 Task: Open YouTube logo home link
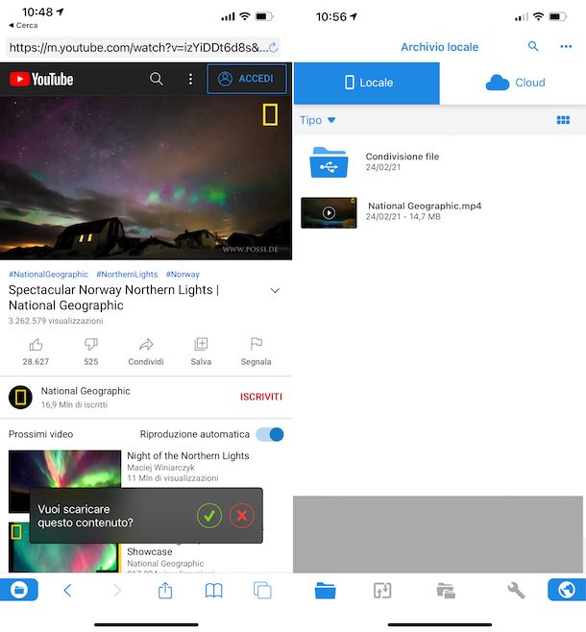pyautogui.click(x=41, y=79)
